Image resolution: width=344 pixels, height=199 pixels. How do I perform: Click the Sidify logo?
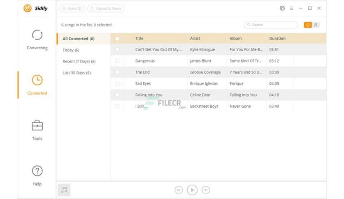[x=35, y=8]
